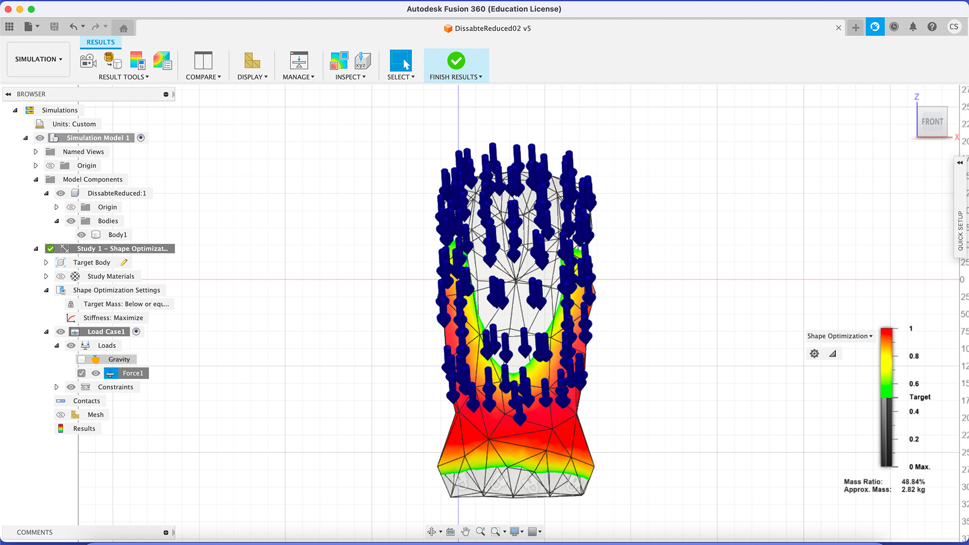The image size is (969, 545).
Task: Click the blue online status icon
Action: pos(875,27)
